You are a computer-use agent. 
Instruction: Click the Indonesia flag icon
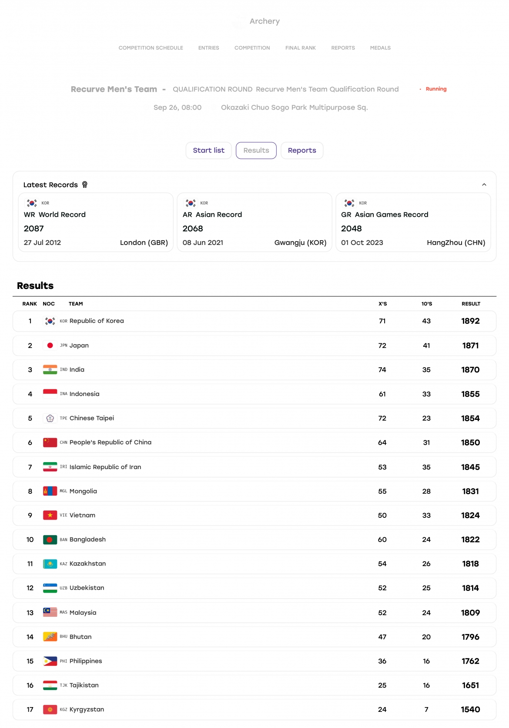[50, 394]
